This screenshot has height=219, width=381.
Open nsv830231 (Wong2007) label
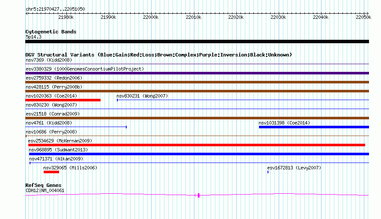[x=142, y=96]
